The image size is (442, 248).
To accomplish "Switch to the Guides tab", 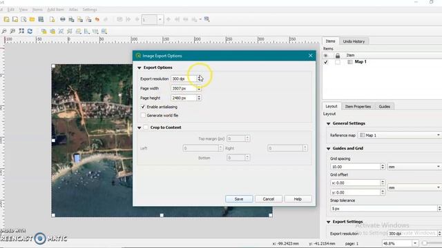I will click(x=384, y=107).
